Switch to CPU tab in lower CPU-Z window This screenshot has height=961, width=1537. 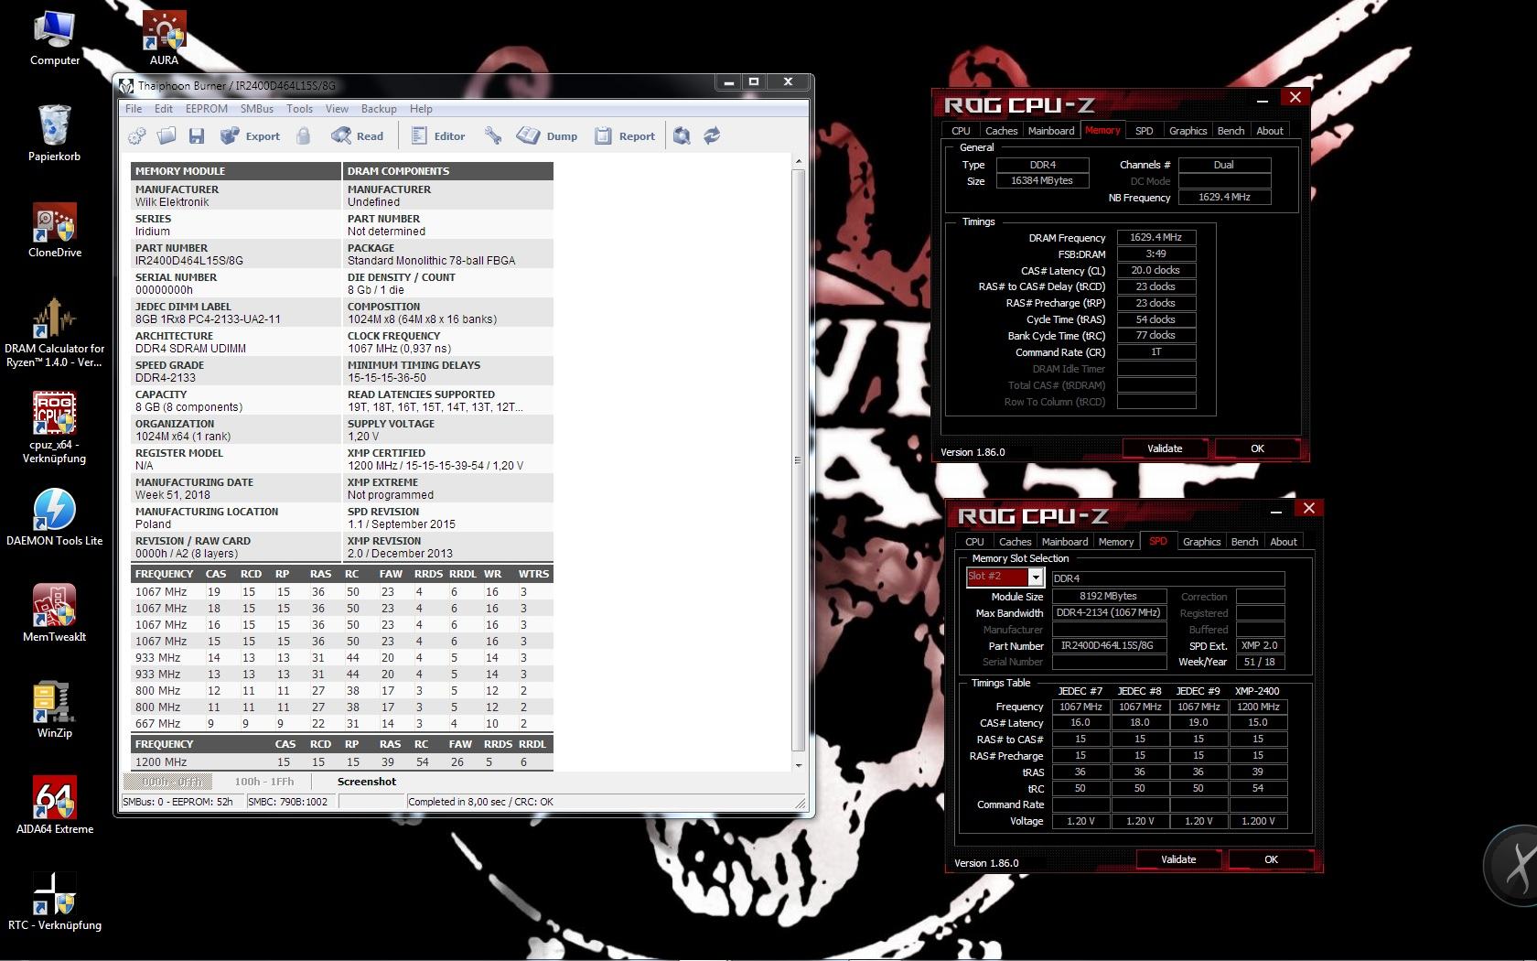tap(974, 542)
